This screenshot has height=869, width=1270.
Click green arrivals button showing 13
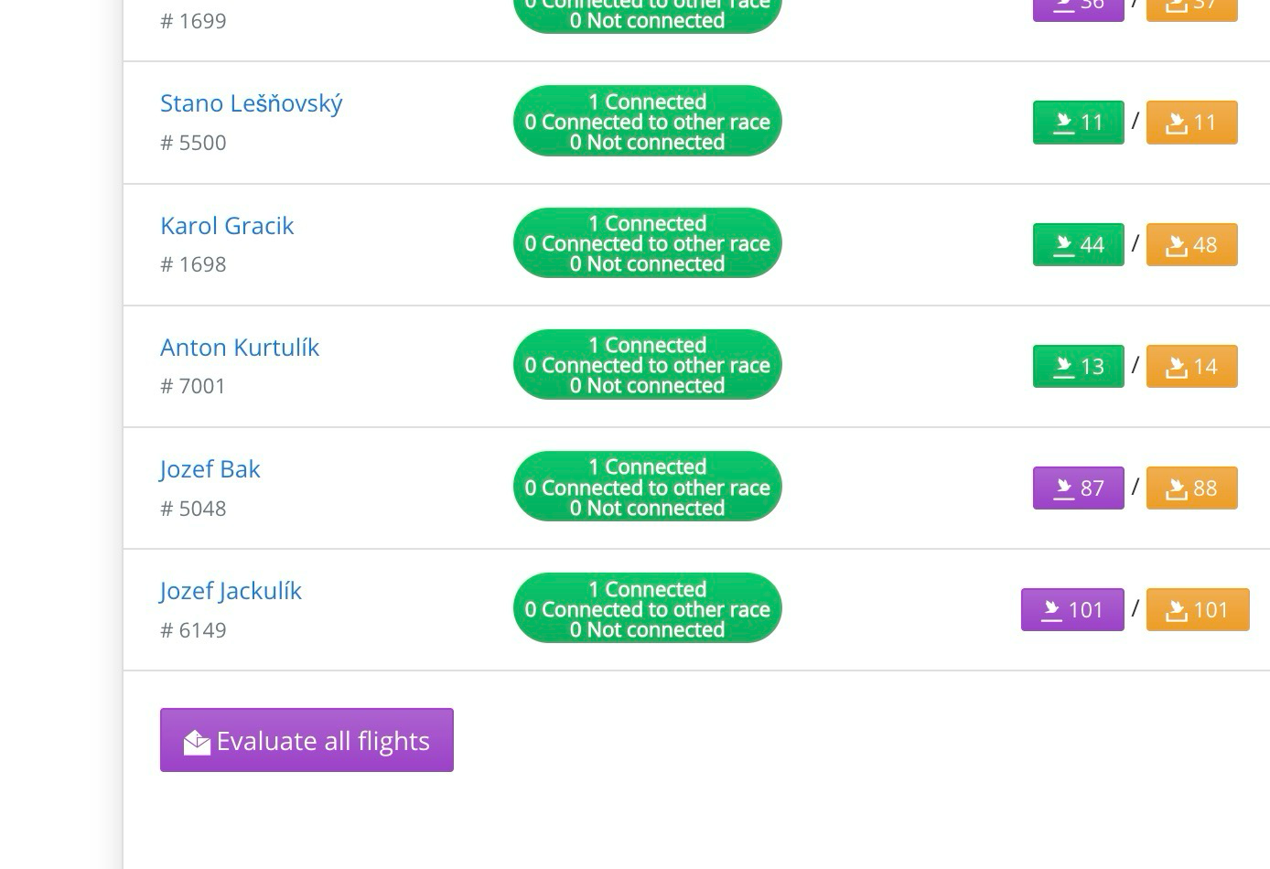point(1078,366)
